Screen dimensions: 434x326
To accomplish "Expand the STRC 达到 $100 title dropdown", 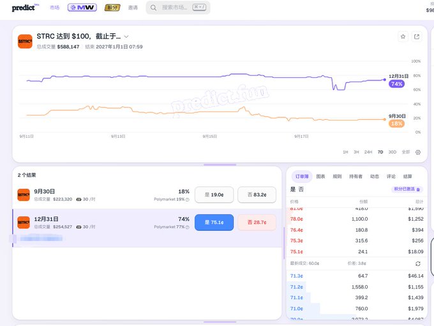I will (x=126, y=36).
